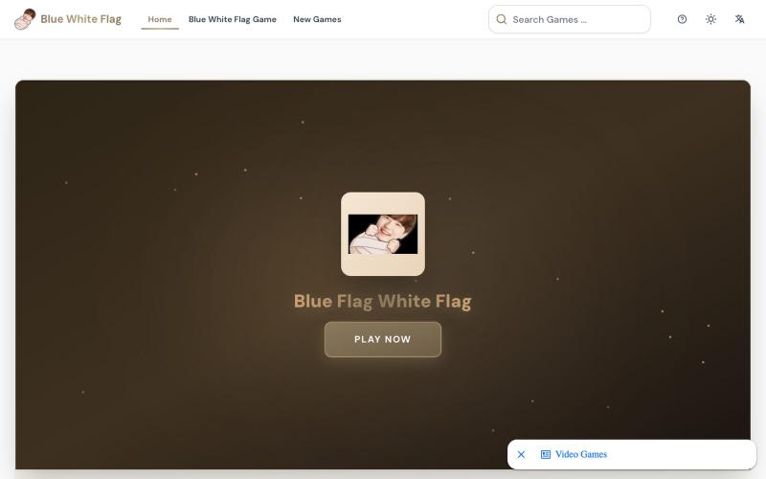Click the empty header area beside New Games
This screenshot has height=479, width=766.
tap(416, 19)
